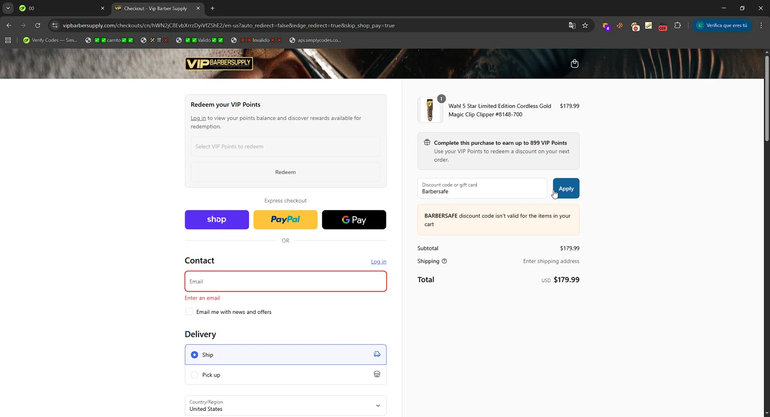Image resolution: width=770 pixels, height=417 pixels.
Task: Open the extension with the red block sign
Action: 635,26
